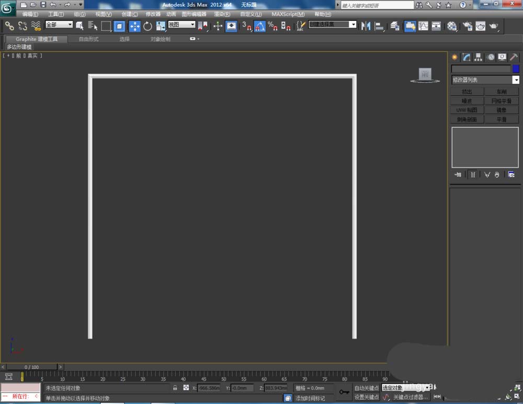The image size is (523, 404).
Task: Expand the named selection sets dropdown
Action: point(353,25)
